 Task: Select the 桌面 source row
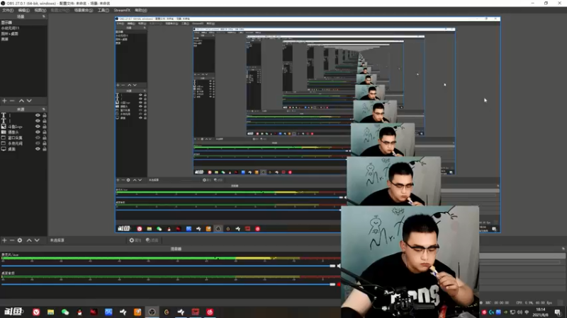tap(23, 149)
